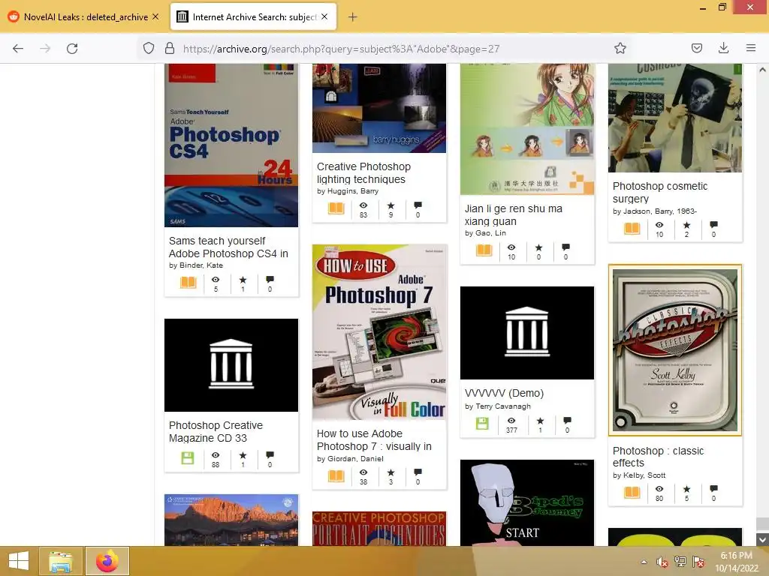
Task: Open Photoshop classic effects cover image
Action: (675, 350)
